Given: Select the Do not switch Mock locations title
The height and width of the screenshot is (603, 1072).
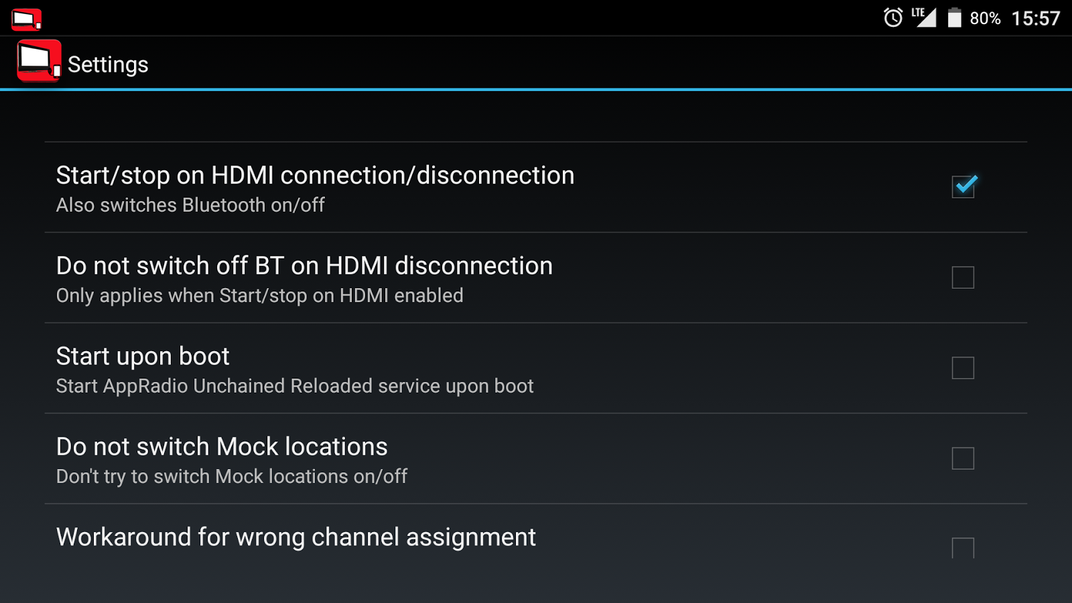Looking at the screenshot, I should tap(222, 447).
